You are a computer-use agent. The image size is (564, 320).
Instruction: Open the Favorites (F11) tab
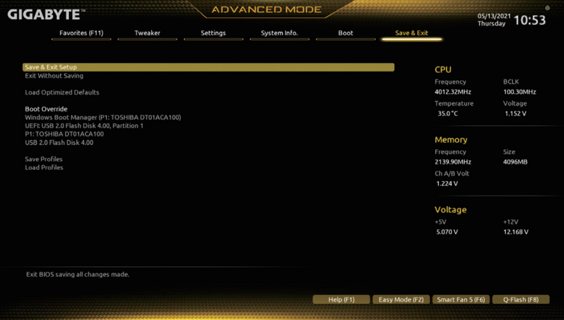click(81, 33)
